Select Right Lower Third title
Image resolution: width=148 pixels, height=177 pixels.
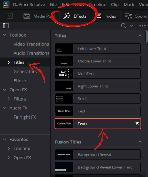(x=98, y=86)
